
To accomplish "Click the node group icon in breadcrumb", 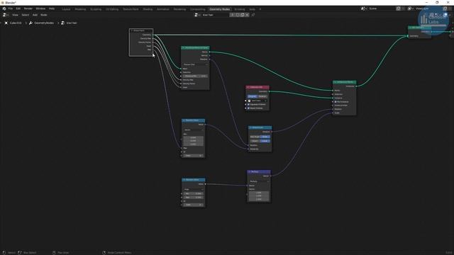I will [x=62, y=23].
